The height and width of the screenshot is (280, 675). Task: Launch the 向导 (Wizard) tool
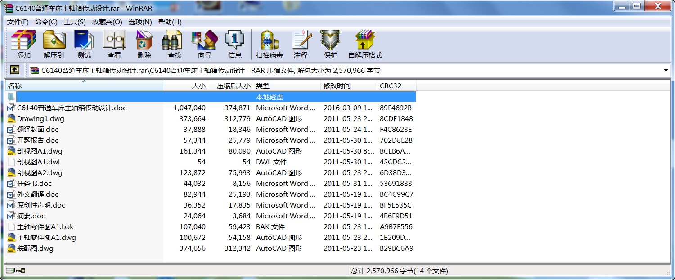[204, 44]
